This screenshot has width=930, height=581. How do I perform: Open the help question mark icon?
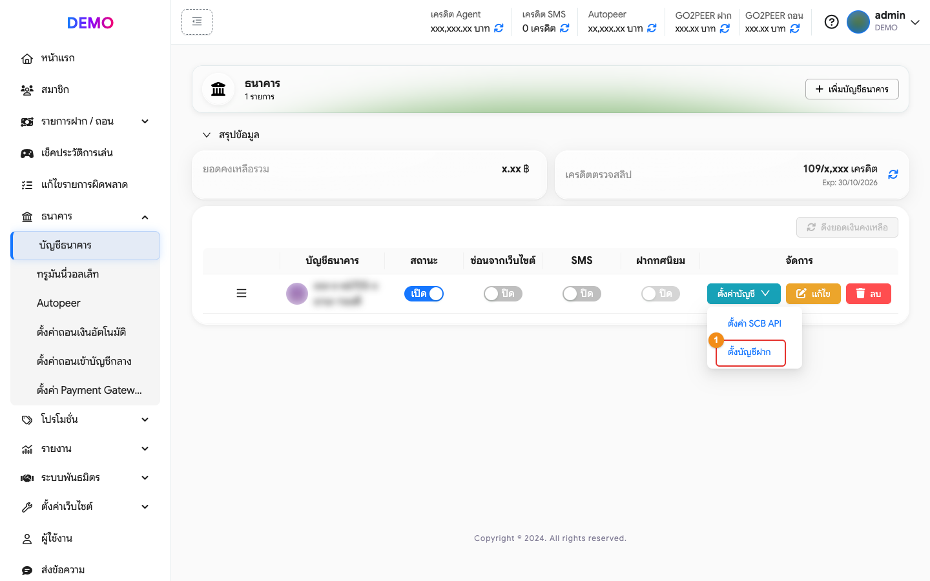pyautogui.click(x=832, y=22)
